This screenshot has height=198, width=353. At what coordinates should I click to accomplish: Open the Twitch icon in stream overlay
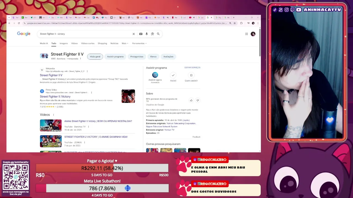(x=293, y=10)
